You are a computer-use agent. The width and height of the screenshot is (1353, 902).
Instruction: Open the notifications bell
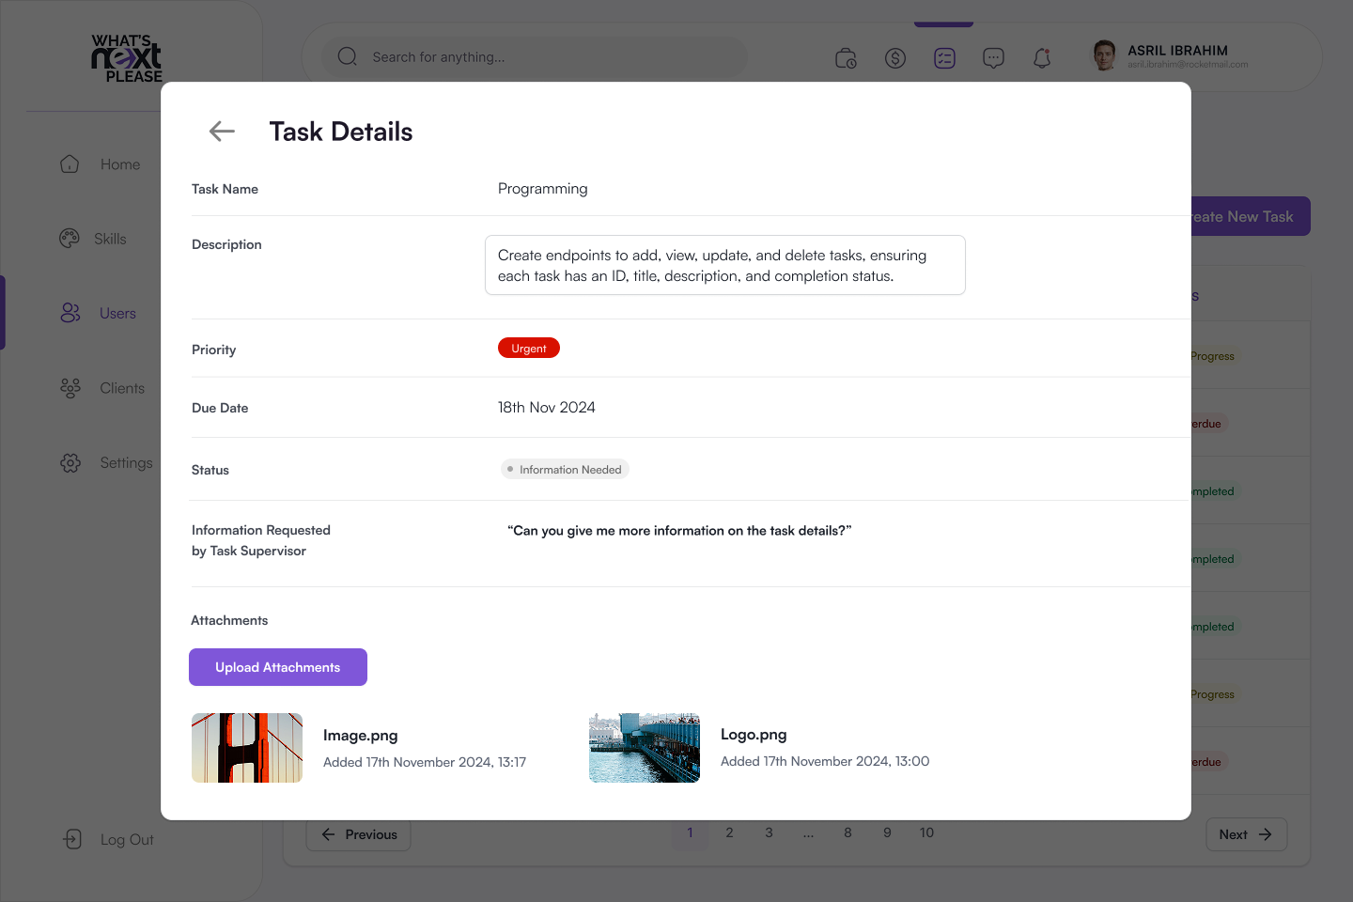click(1042, 58)
